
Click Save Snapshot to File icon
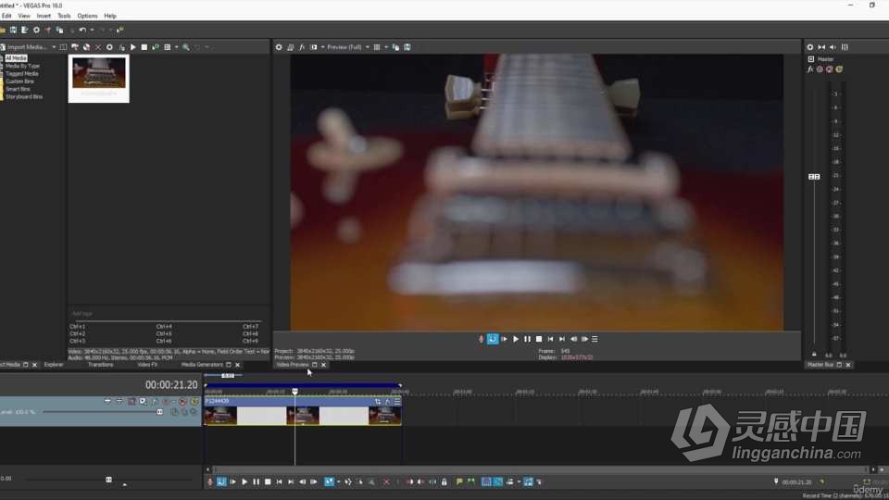[x=407, y=47]
